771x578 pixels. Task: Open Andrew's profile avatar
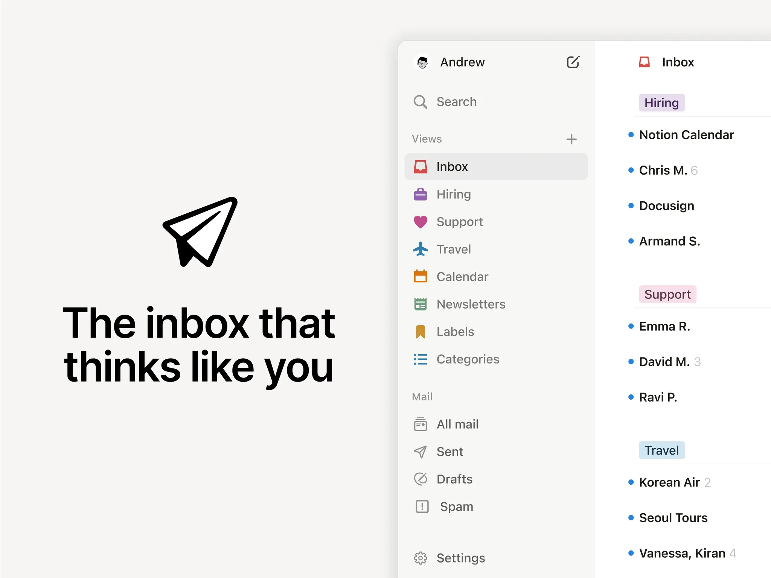[x=422, y=62]
